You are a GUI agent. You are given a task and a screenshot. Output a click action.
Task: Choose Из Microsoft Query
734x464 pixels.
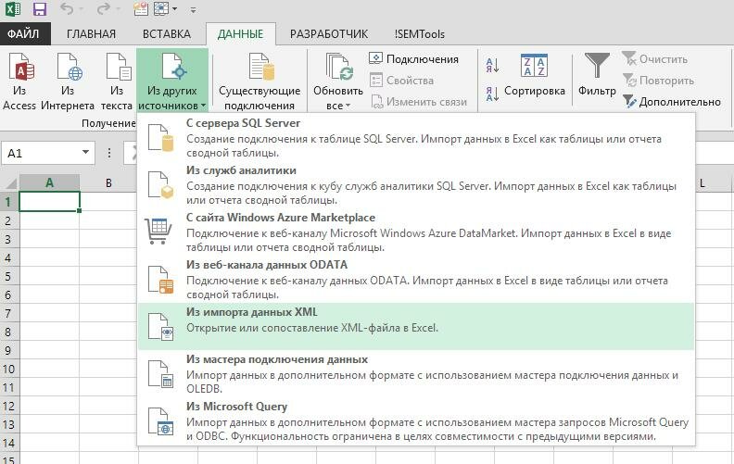(x=416, y=421)
